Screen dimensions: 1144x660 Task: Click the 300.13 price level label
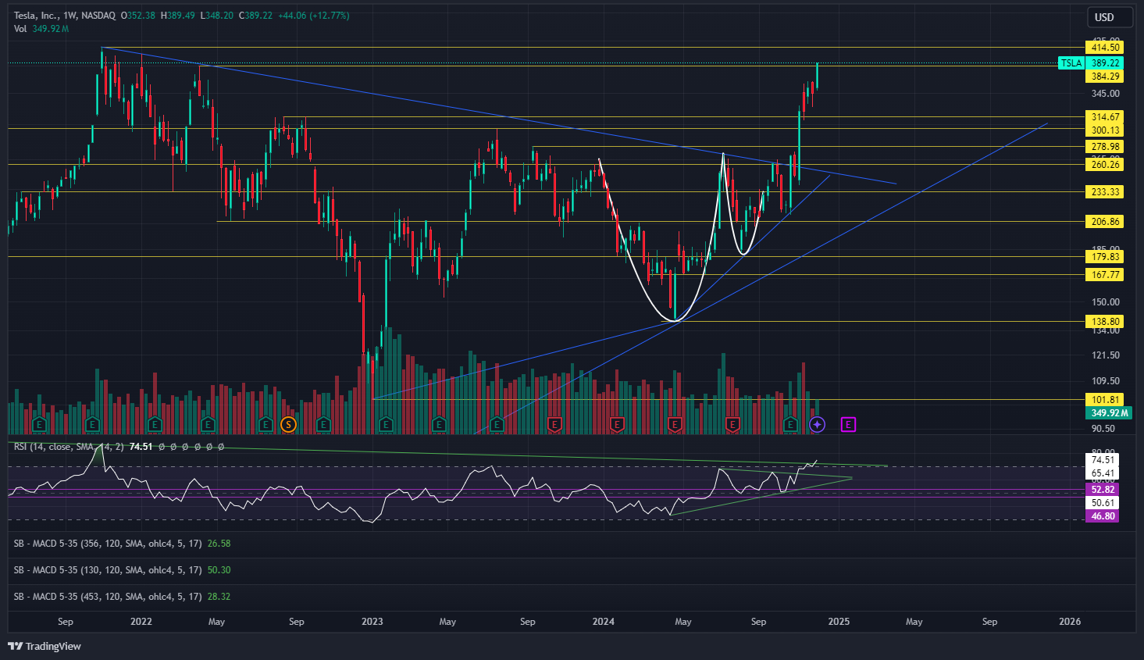point(1105,130)
